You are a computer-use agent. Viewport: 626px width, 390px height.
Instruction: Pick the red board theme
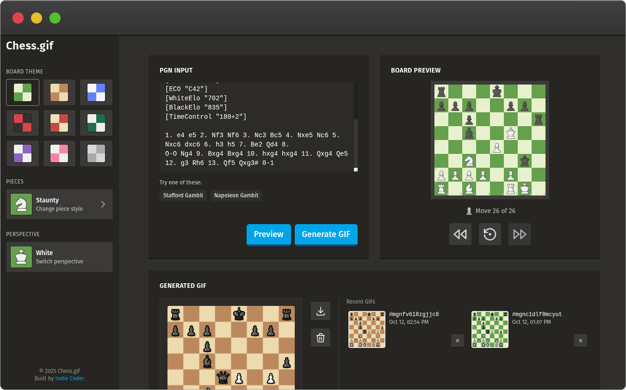[x=22, y=122]
